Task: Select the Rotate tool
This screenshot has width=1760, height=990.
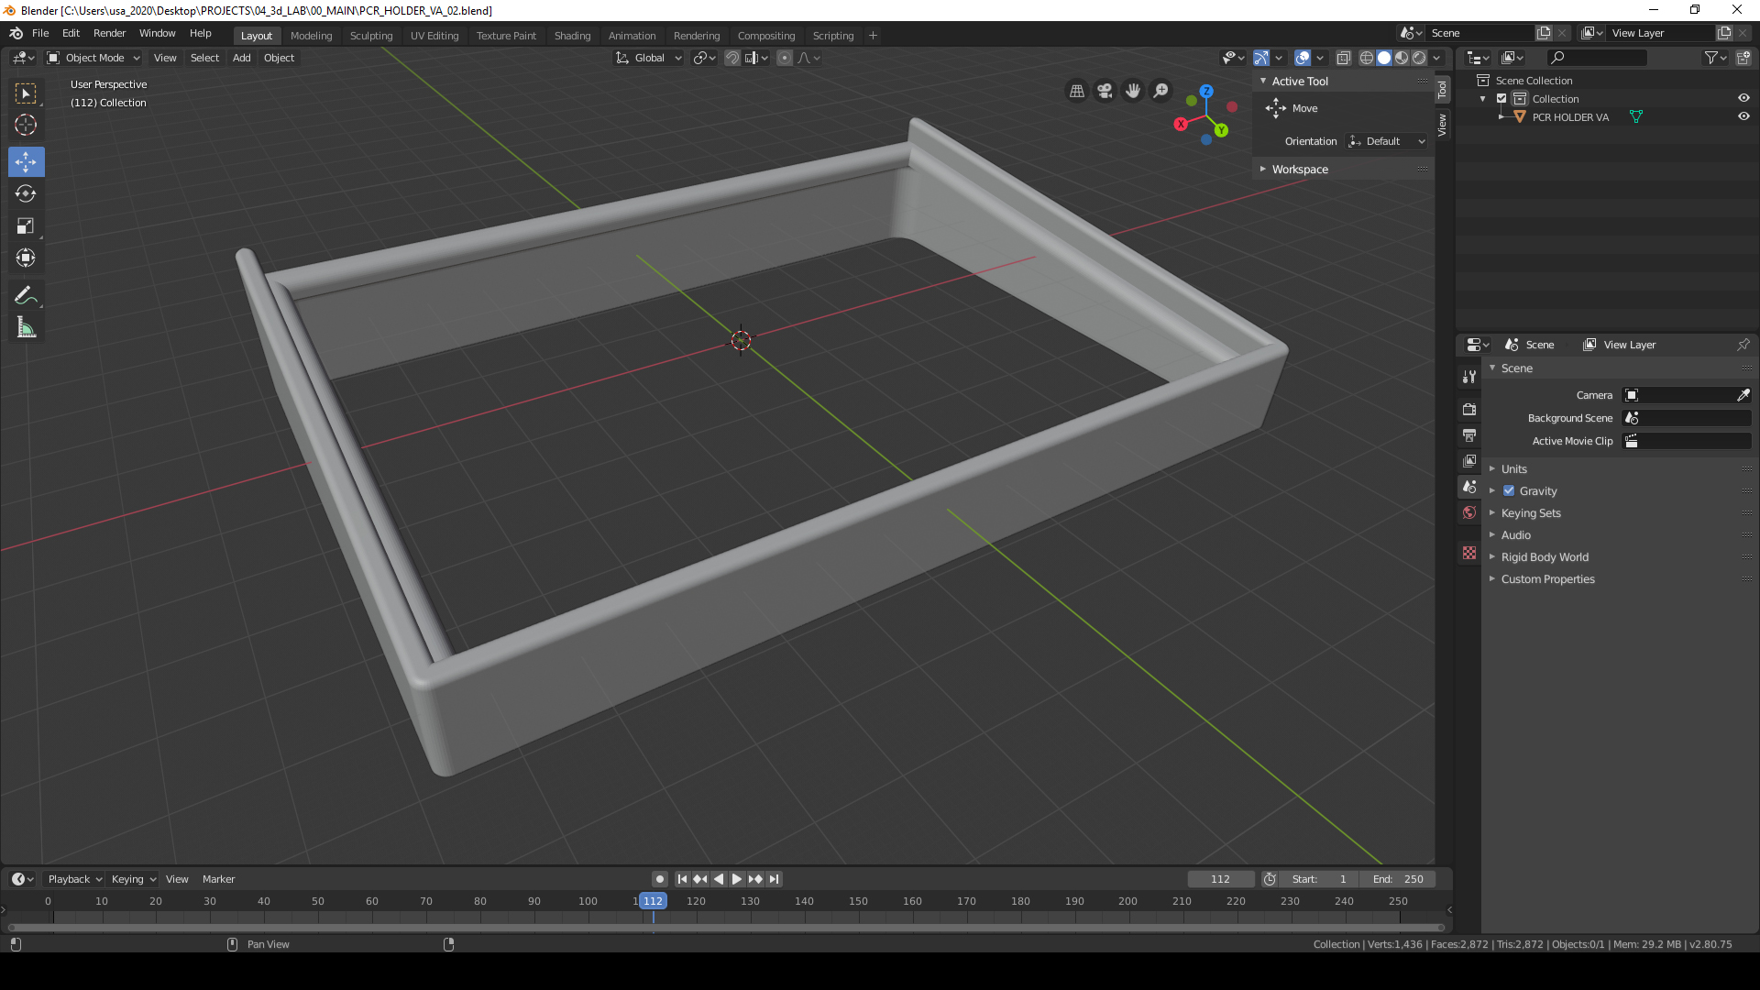Action: (26, 194)
